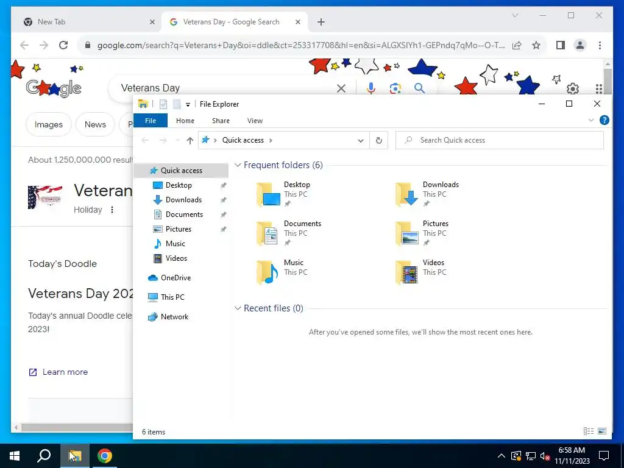
Task: Filter Google results by News
Action: click(95, 124)
